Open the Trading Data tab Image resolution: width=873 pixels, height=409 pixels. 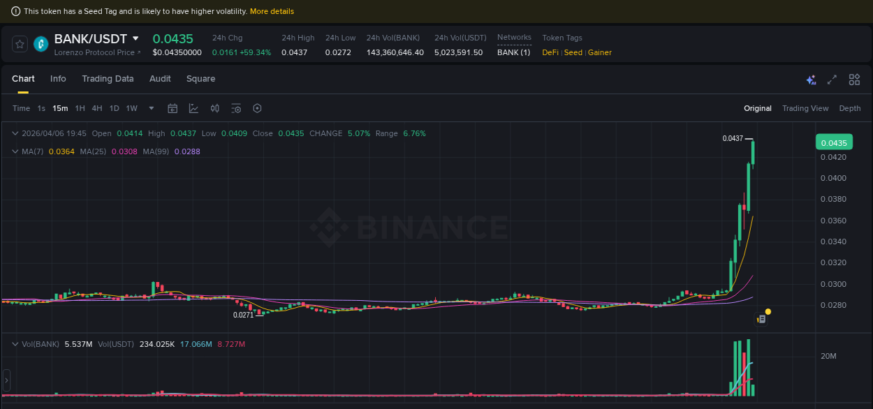click(108, 79)
